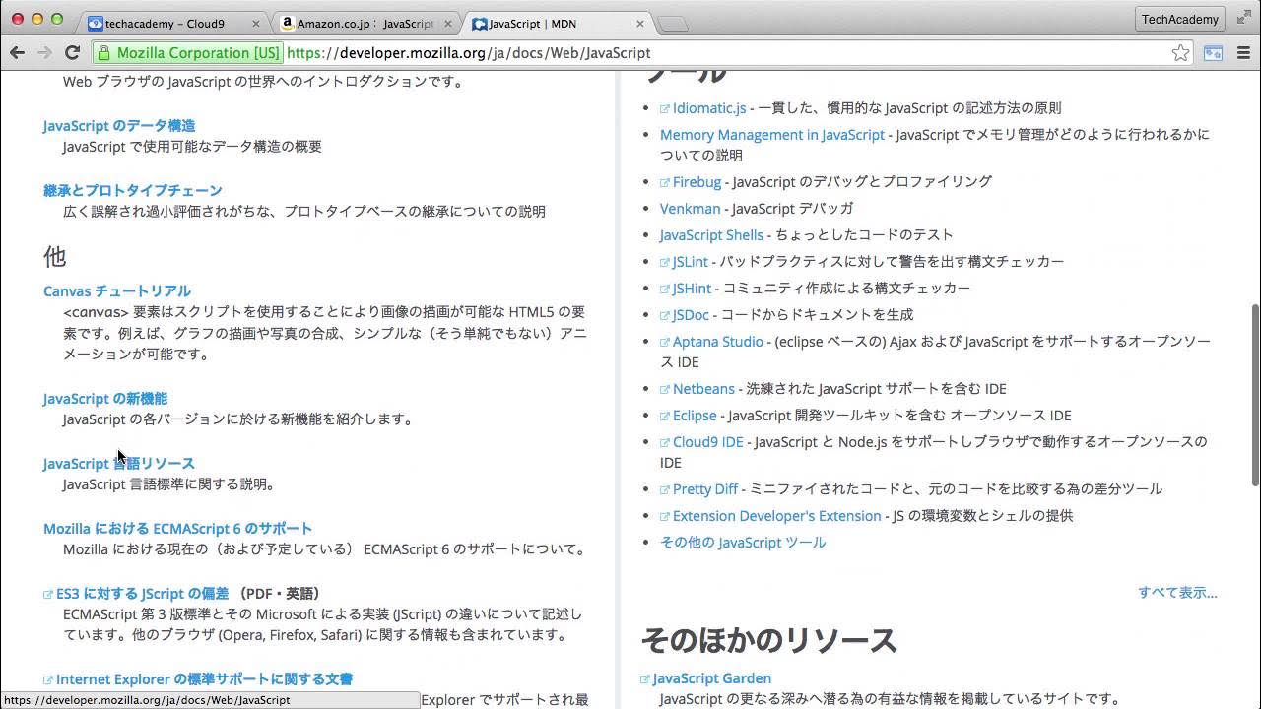Open Memory Management in JavaScript link
Image resolution: width=1261 pixels, height=709 pixels.
[x=772, y=135]
